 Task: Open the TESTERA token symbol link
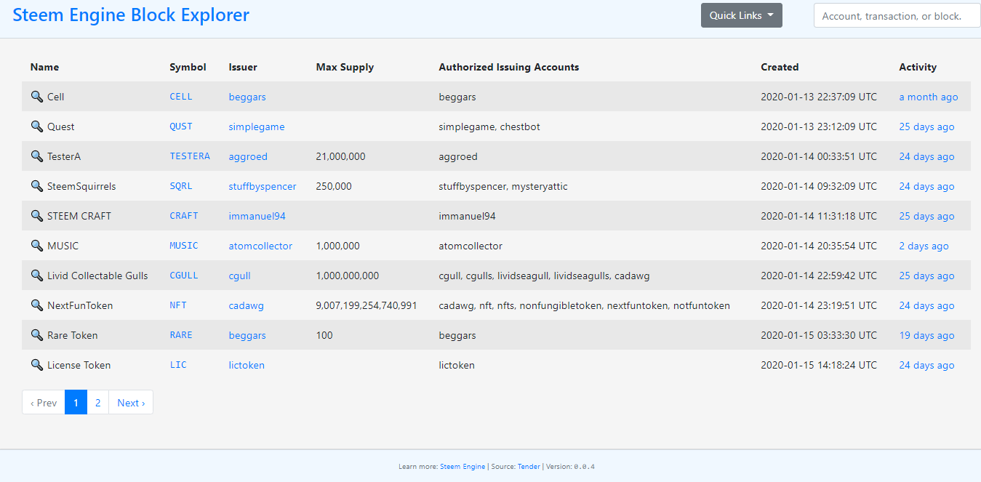pyautogui.click(x=190, y=156)
